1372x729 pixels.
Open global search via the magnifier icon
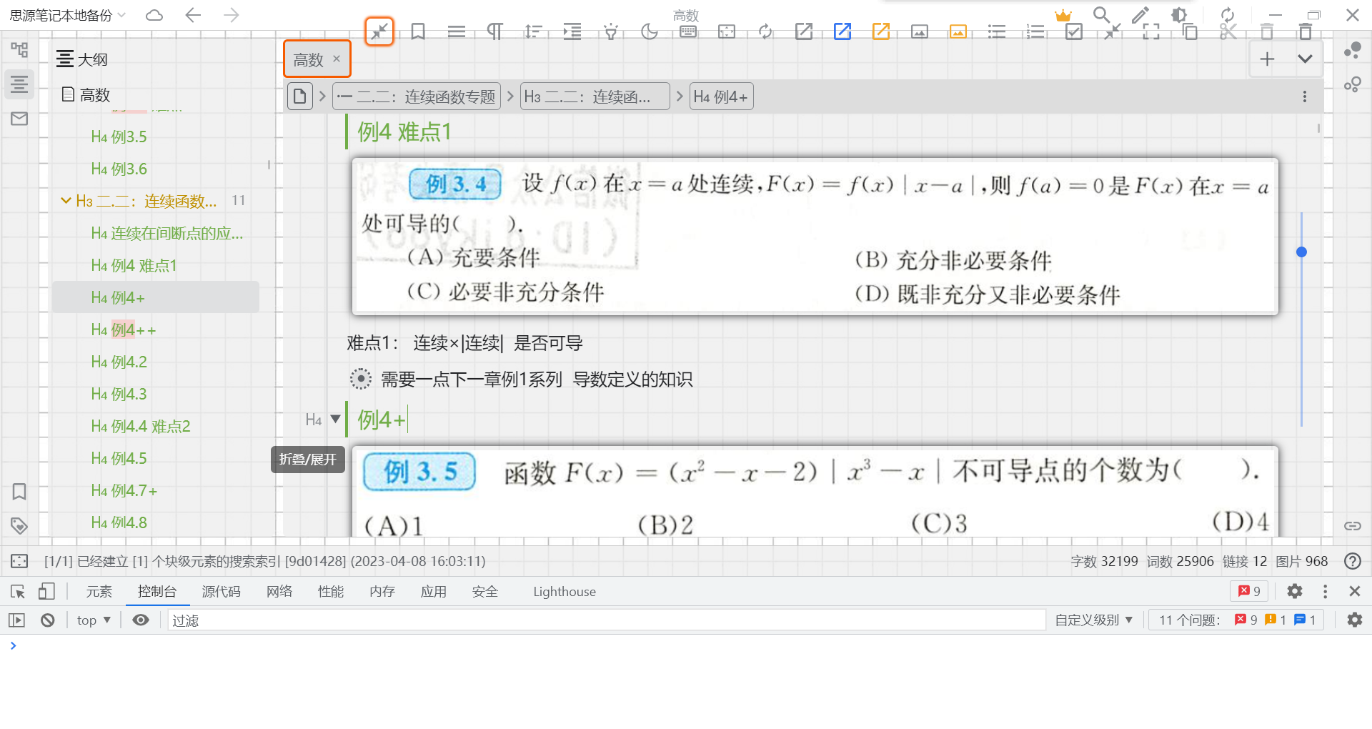click(1101, 14)
